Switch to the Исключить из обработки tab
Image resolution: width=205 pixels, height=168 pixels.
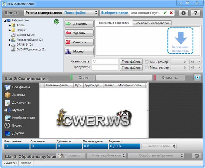click(152, 23)
